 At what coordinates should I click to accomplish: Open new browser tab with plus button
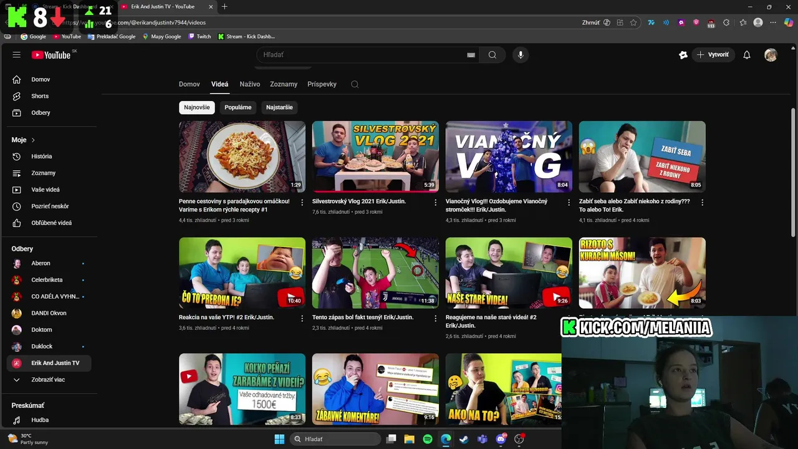coord(224,7)
